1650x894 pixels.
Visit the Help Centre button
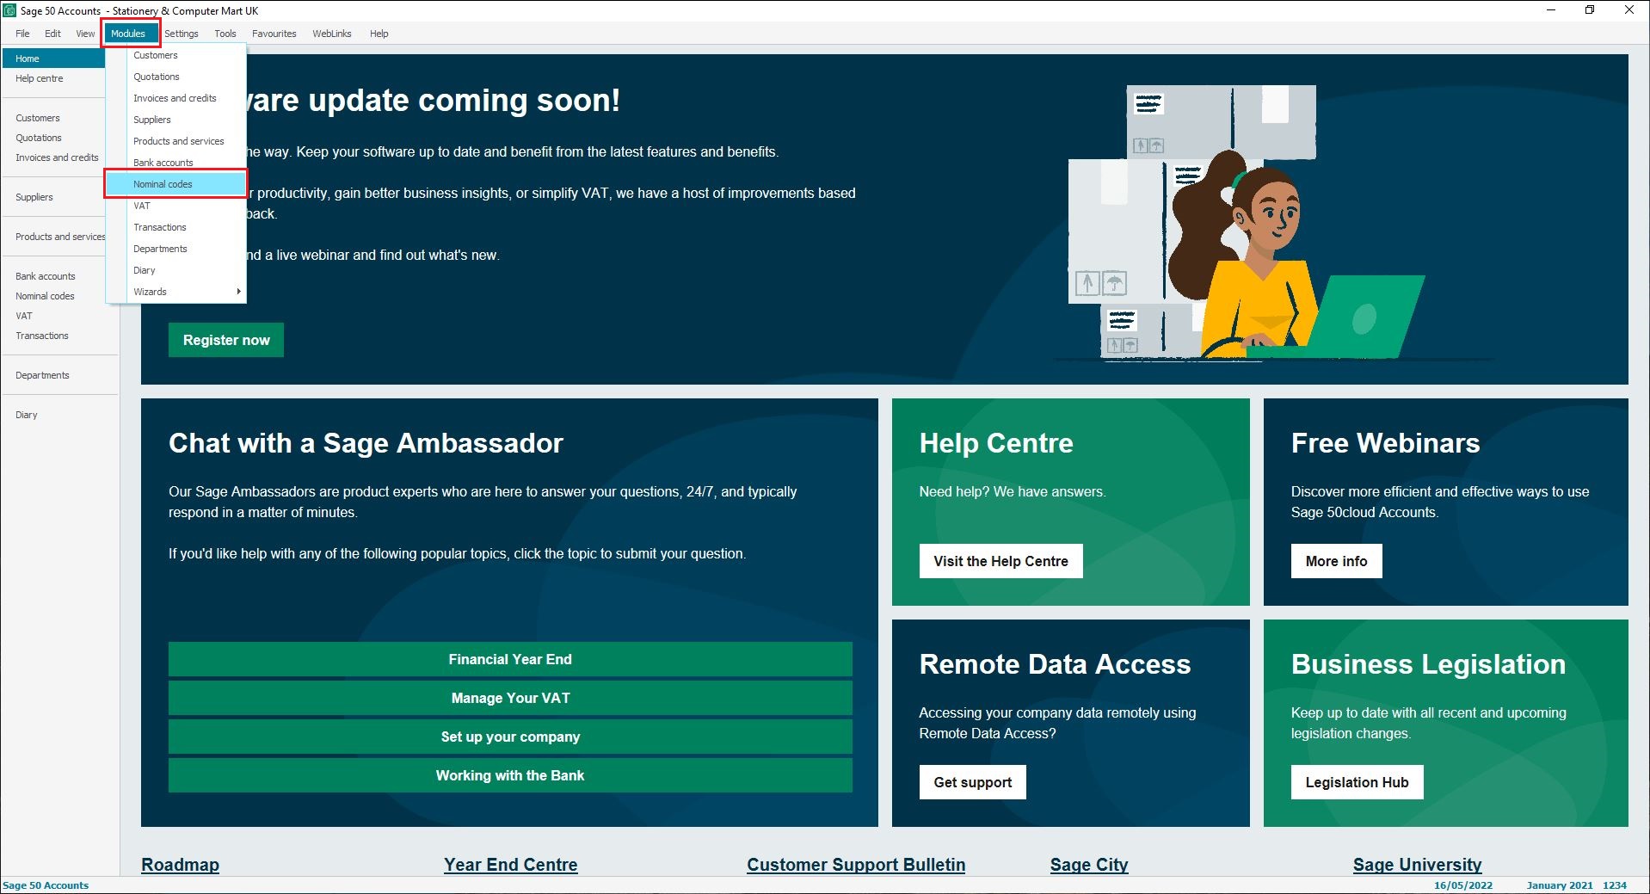point(1000,561)
